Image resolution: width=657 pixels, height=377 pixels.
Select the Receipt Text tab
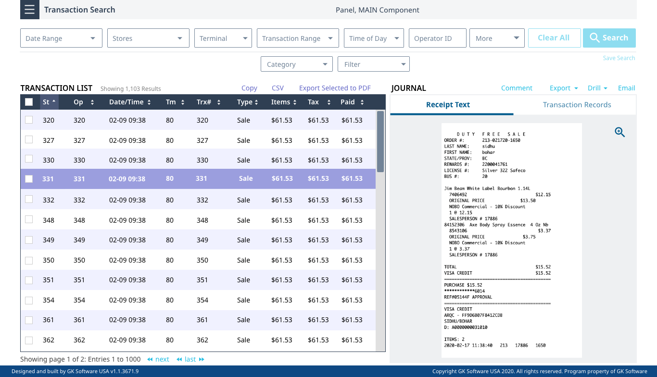pyautogui.click(x=448, y=105)
